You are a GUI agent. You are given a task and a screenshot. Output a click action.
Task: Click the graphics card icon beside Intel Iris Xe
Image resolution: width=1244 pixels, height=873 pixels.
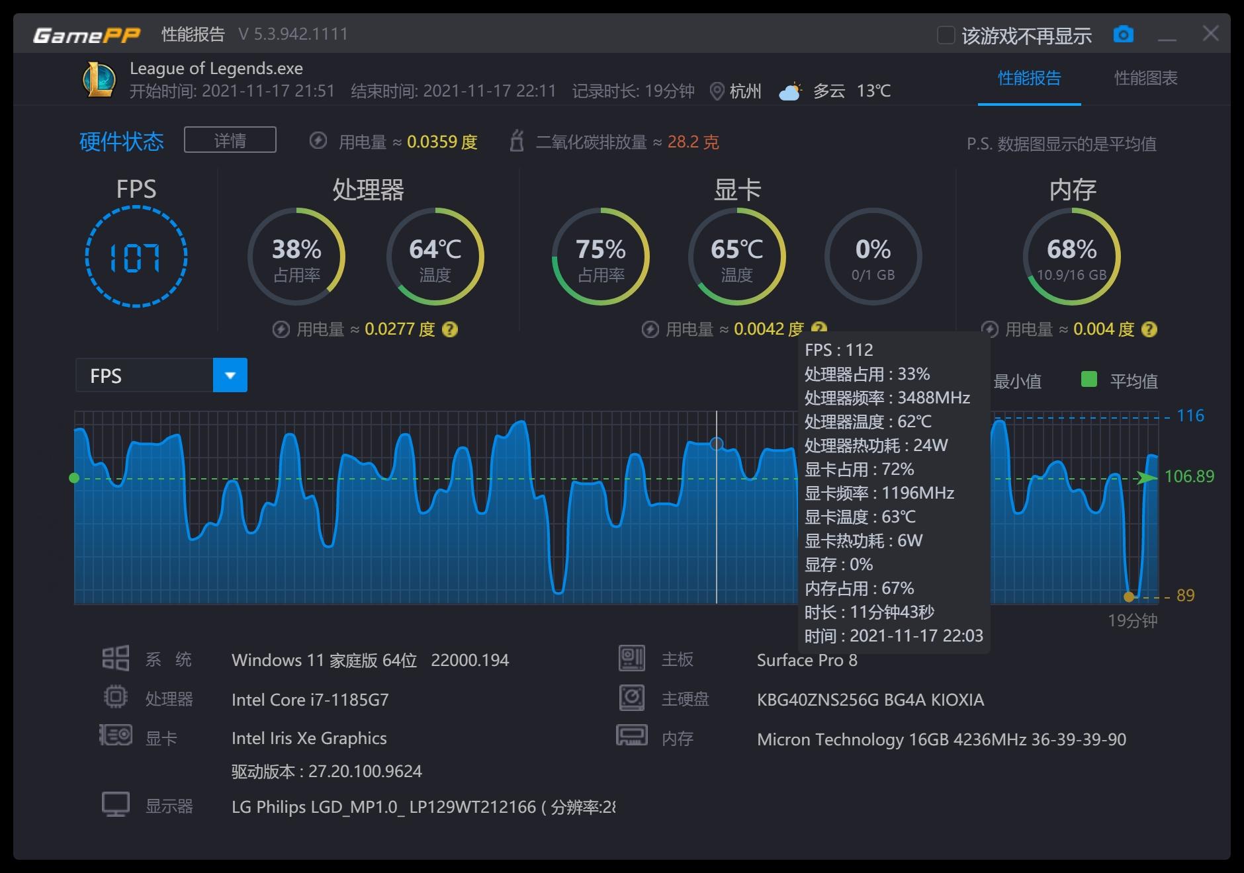pos(116,735)
